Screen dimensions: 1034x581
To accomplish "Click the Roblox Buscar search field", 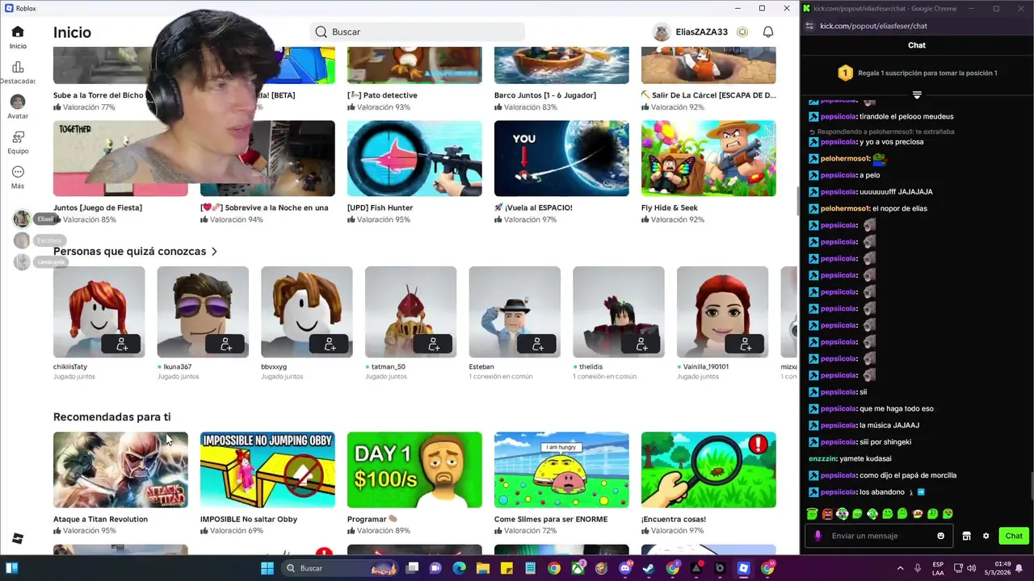I will click(417, 31).
